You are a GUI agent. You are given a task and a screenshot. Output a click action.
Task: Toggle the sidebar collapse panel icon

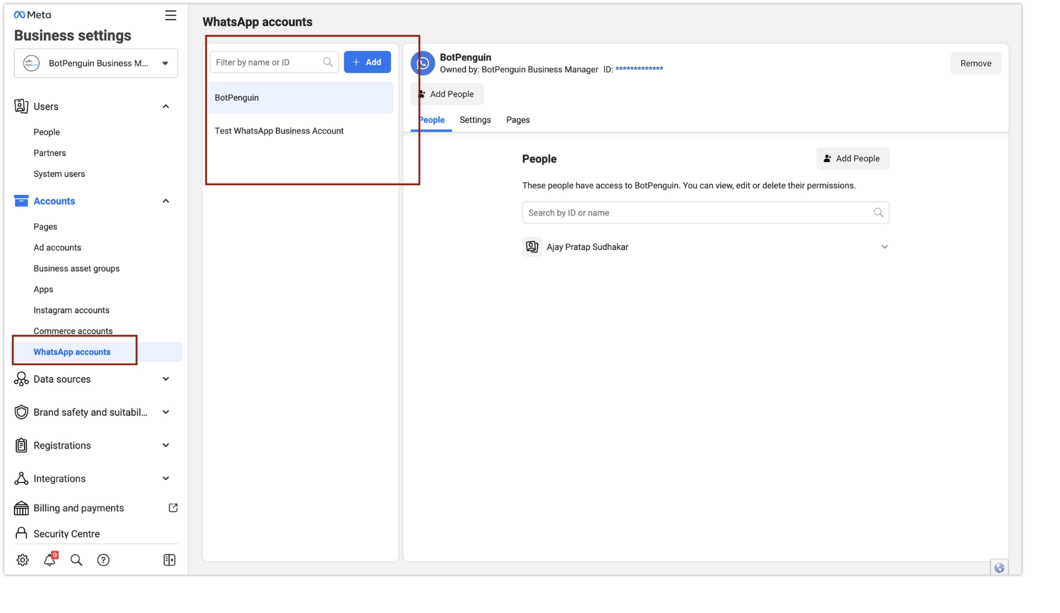click(x=169, y=560)
